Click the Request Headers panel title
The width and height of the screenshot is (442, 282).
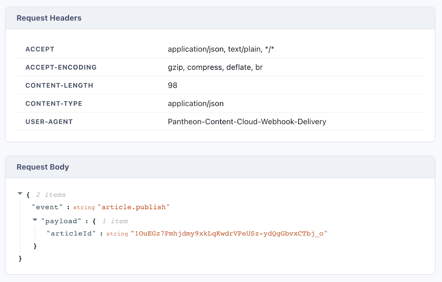pos(49,18)
